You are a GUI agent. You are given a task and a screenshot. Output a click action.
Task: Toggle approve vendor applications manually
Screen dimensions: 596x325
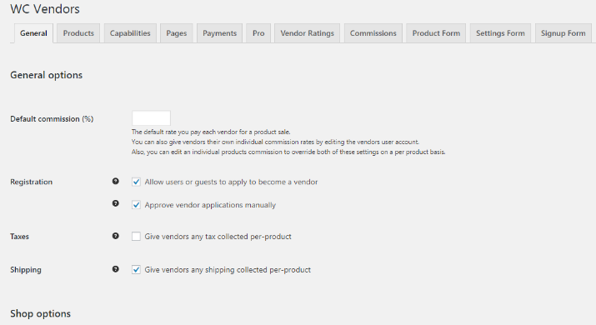[x=136, y=205]
